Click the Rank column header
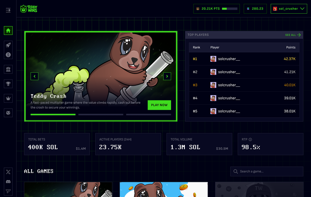 coord(196,47)
